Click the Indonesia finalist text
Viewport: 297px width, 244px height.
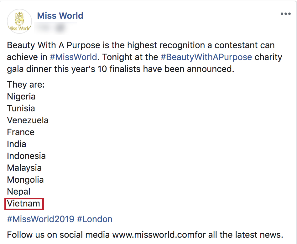pyautogui.click(x=26, y=156)
